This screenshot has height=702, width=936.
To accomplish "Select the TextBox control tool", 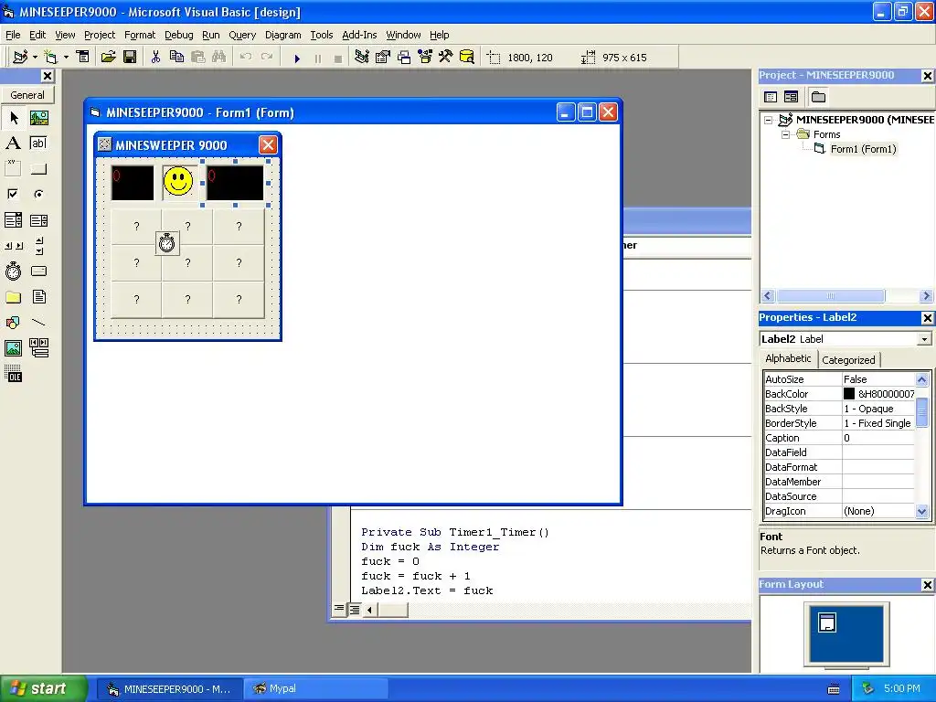I will [38, 144].
